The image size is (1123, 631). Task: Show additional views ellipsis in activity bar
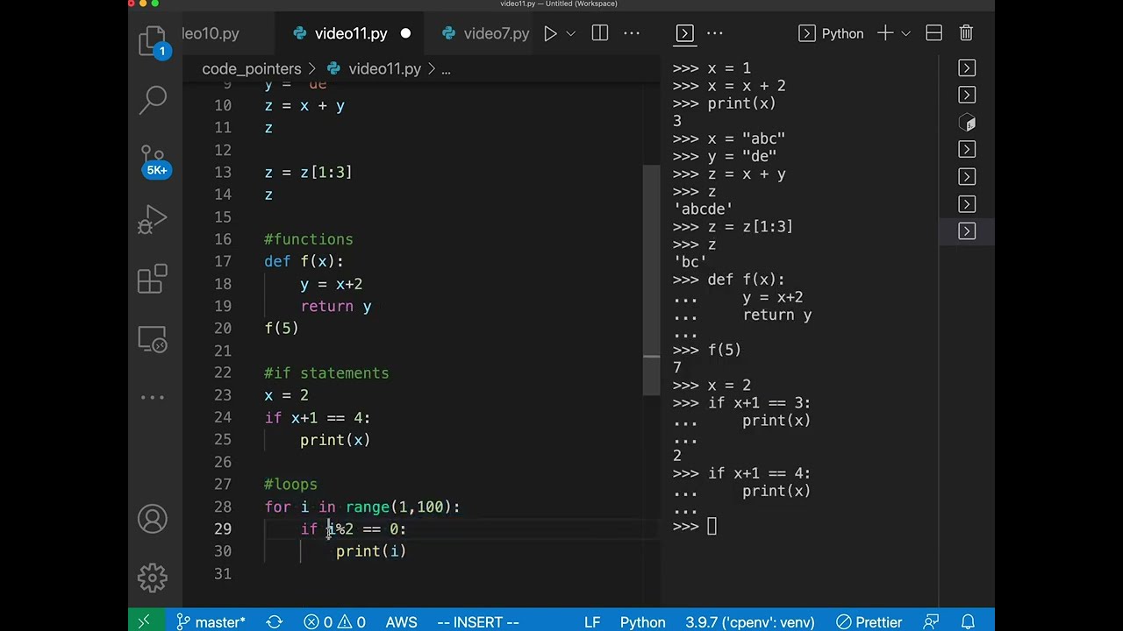[x=153, y=397]
